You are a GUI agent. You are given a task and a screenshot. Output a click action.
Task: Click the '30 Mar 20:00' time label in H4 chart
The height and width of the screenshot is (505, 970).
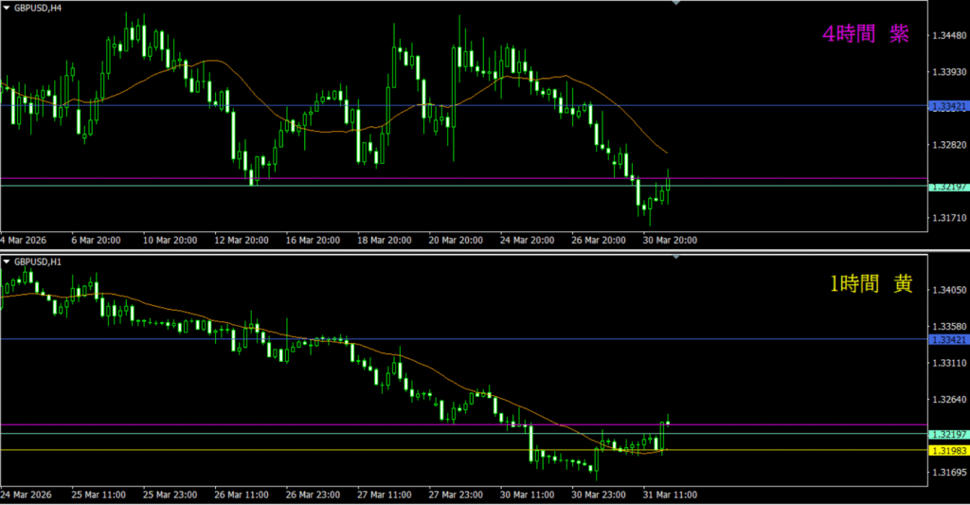pos(670,241)
